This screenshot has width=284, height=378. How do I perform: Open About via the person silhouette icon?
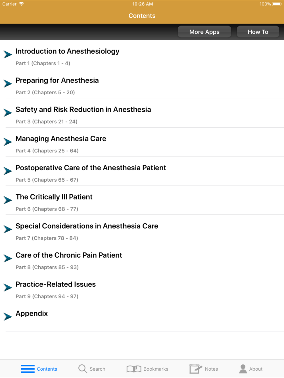(x=243, y=369)
